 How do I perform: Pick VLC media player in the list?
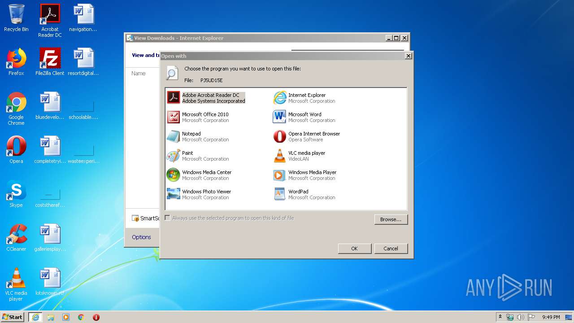pos(300,156)
